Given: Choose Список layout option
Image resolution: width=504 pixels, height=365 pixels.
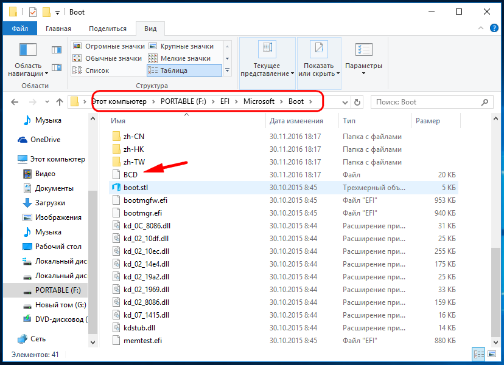Looking at the screenshot, I should click(x=91, y=70).
